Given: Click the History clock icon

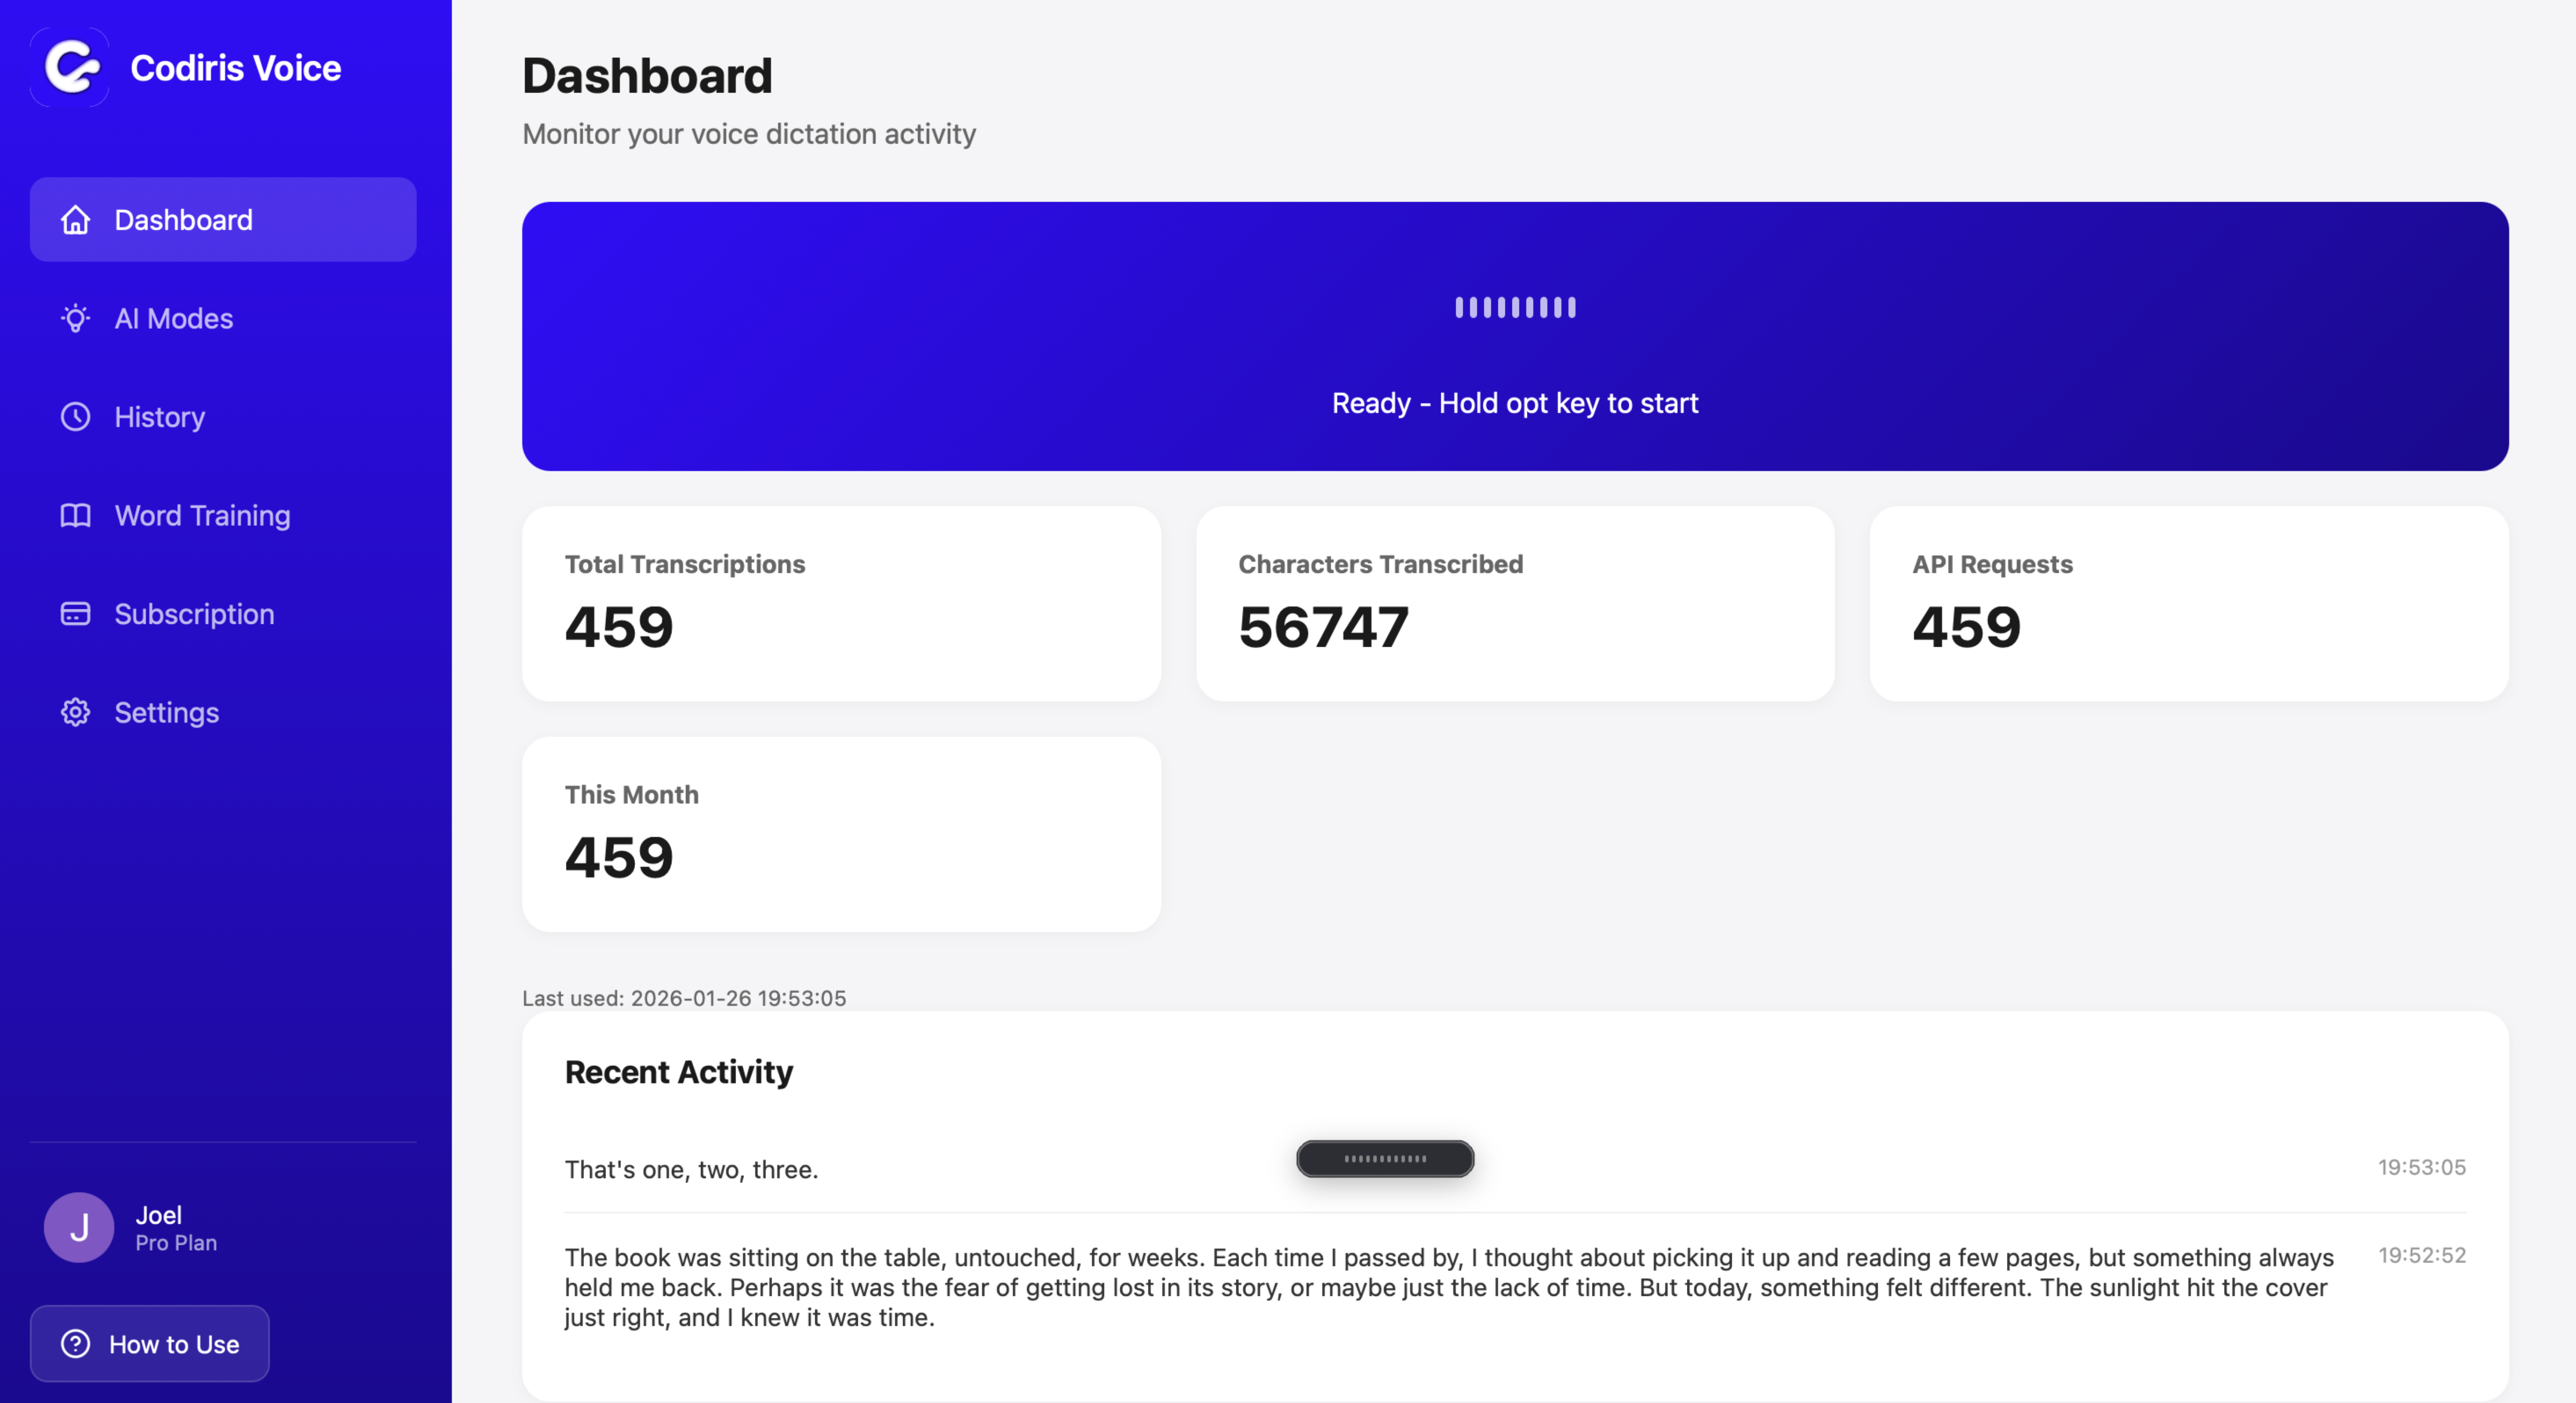Looking at the screenshot, I should [x=75, y=417].
